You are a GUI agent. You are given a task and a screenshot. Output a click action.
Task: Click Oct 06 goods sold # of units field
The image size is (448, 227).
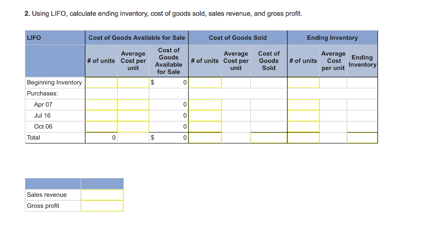205,126
